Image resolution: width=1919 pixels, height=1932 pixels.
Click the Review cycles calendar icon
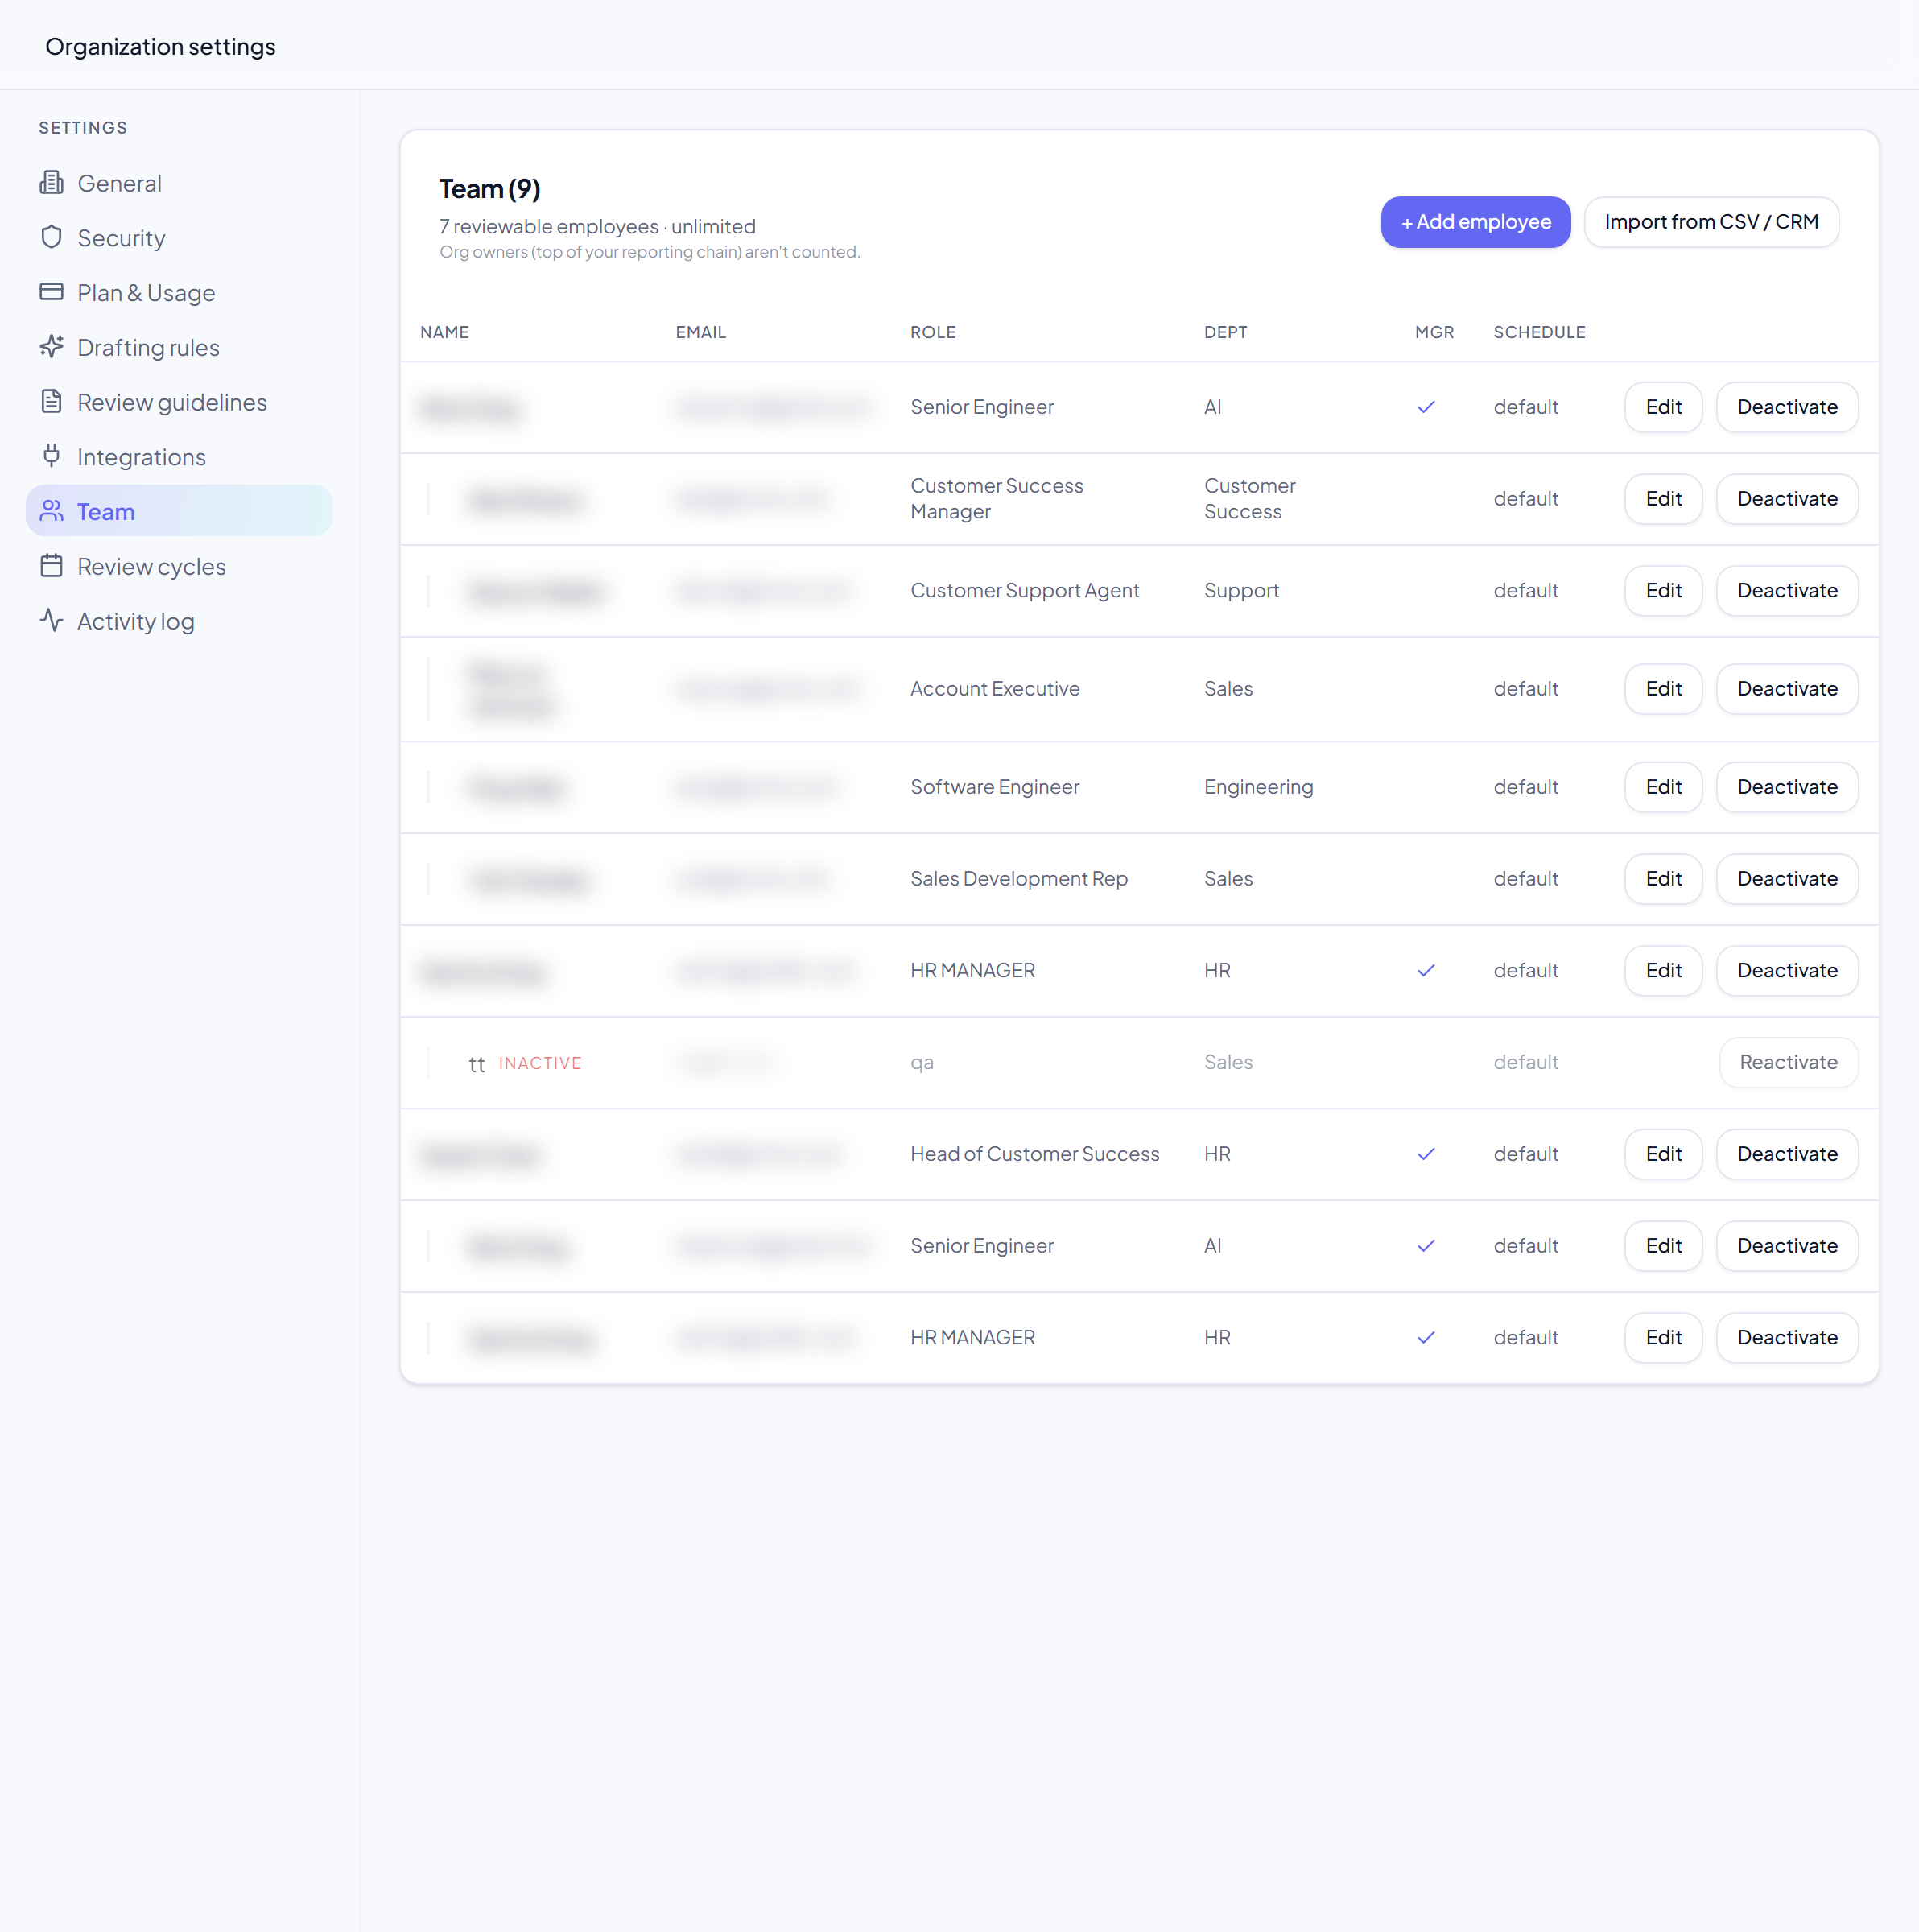(51, 566)
